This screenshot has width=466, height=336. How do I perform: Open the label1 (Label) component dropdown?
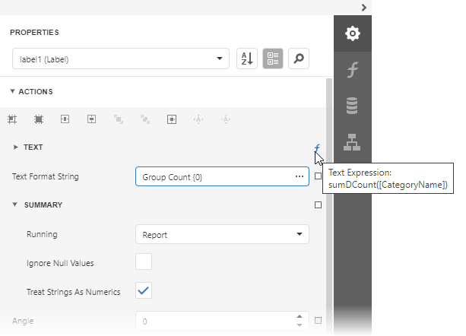click(122, 59)
